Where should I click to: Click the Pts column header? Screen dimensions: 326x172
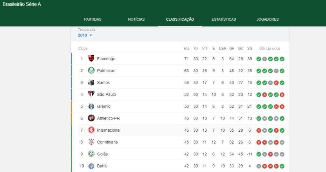[x=187, y=49]
